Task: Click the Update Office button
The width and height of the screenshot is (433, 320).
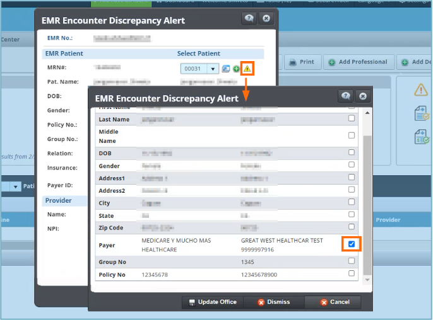Action: coord(212,302)
